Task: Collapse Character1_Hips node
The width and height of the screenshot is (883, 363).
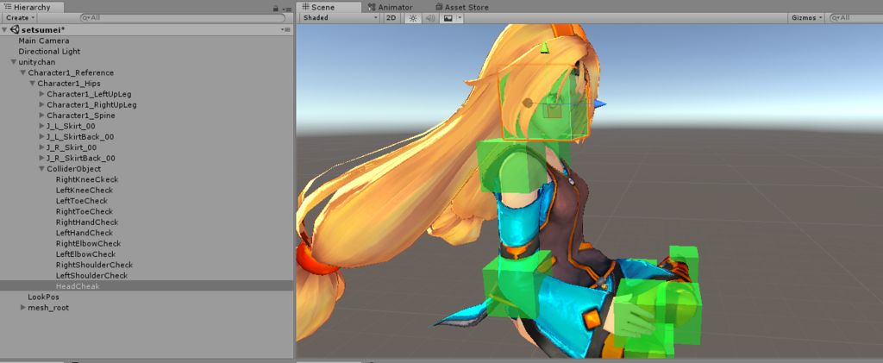Action: 33,84
